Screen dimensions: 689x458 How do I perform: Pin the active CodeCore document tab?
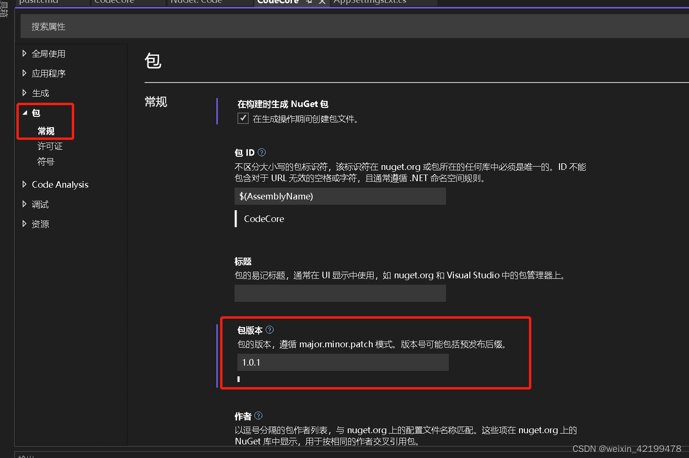[309, 2]
